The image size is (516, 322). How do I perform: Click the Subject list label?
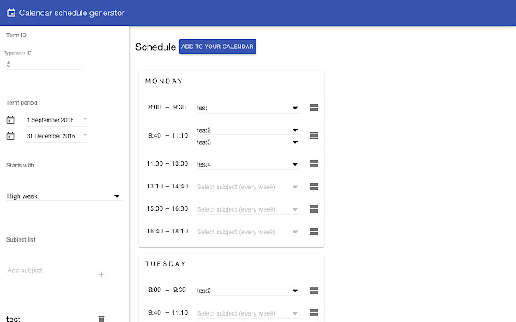(x=21, y=240)
